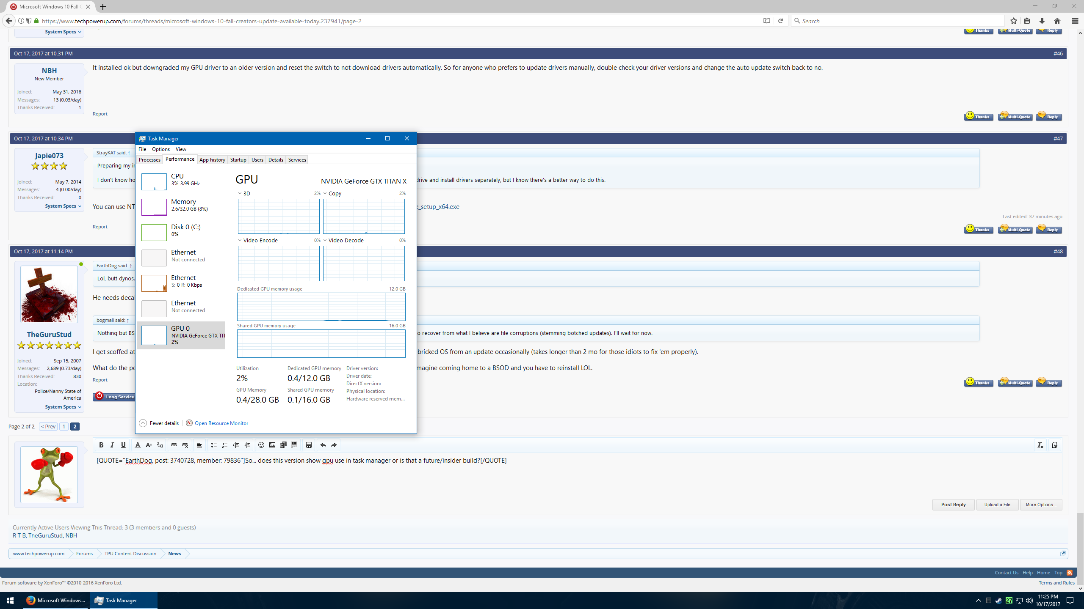Open the font size menu
The height and width of the screenshot is (609, 1084).
click(x=149, y=445)
